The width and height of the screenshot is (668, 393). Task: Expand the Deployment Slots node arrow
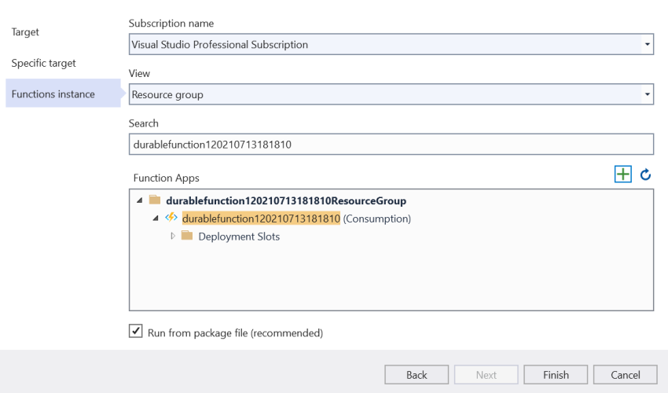[x=173, y=236]
